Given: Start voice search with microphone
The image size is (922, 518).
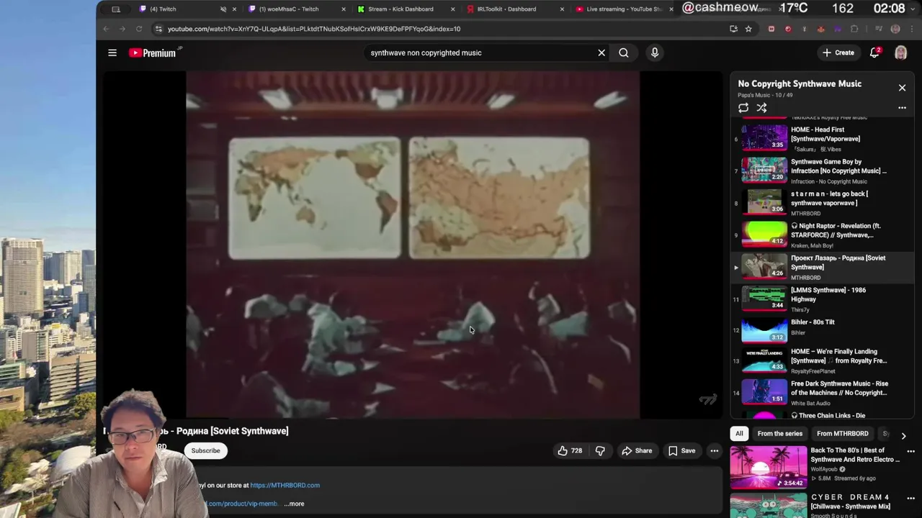Looking at the screenshot, I should click(655, 53).
